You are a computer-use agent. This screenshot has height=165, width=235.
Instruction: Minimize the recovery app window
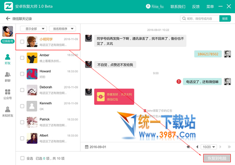point(220,6)
